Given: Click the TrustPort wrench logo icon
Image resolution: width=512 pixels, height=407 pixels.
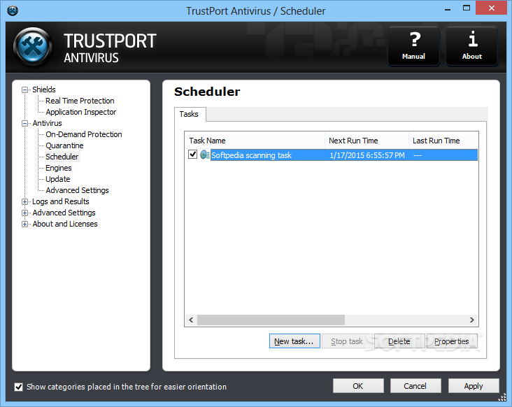Looking at the screenshot, I should [x=33, y=47].
